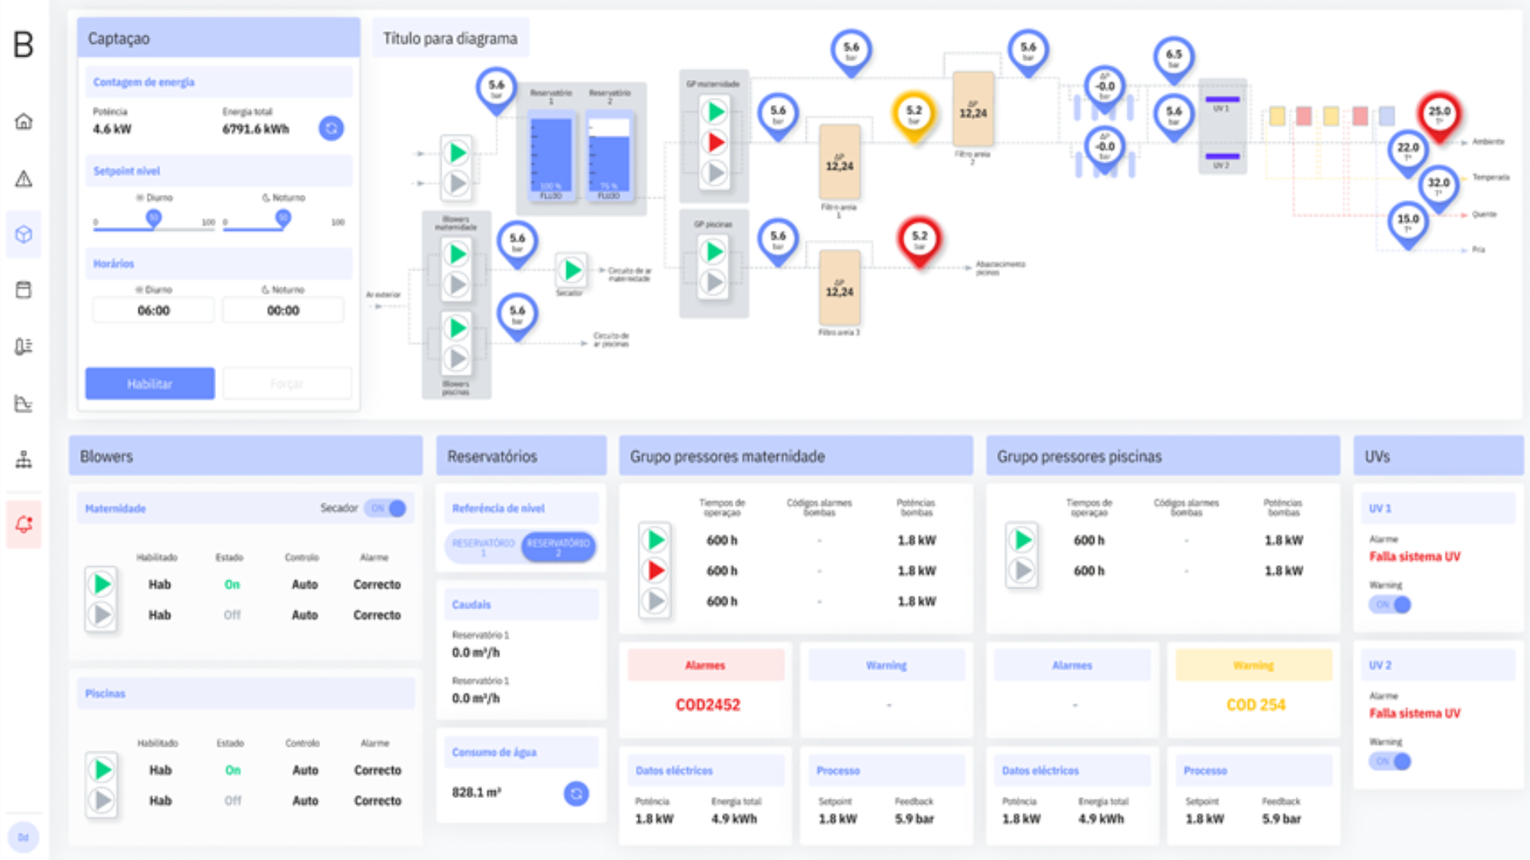The image size is (1530, 860).
Task: Select Reservatório 2 as level reference
Action: (x=558, y=547)
